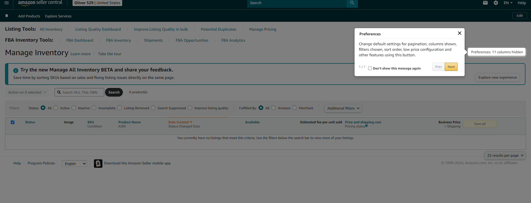Open Shipments page
Image resolution: width=531 pixels, height=203 pixels.
pos(153,40)
